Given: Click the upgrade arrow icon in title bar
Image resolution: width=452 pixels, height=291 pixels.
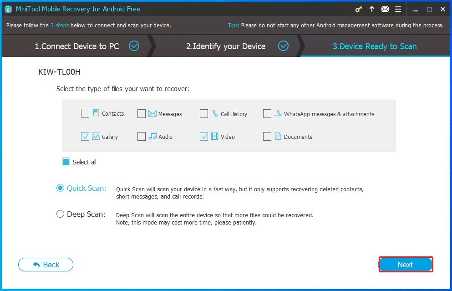Looking at the screenshot, I should (x=371, y=9).
